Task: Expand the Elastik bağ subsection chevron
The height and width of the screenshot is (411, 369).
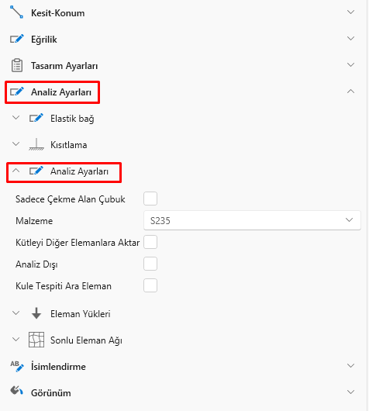Action: pos(16,118)
